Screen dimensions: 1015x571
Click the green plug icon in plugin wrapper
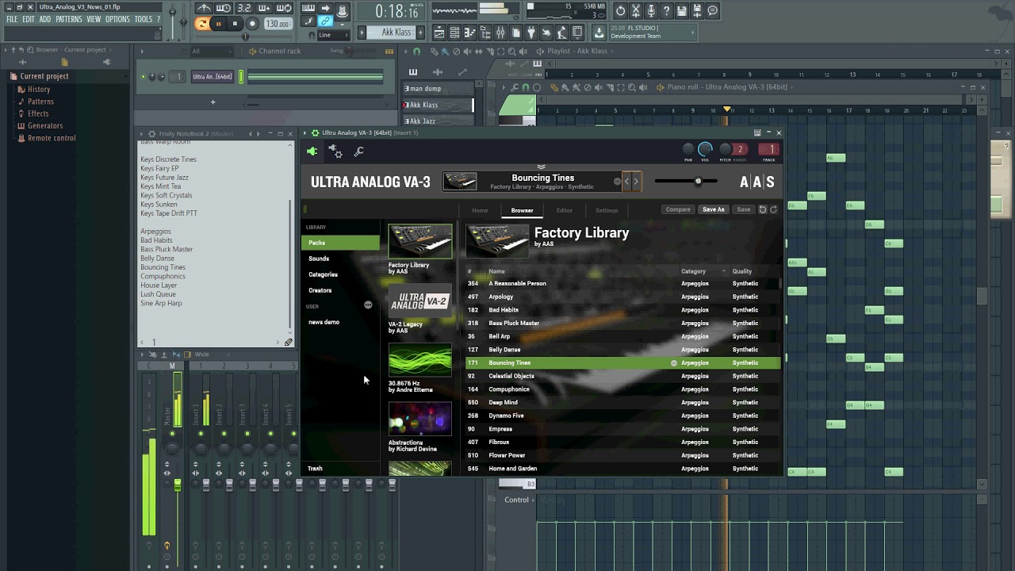point(312,151)
